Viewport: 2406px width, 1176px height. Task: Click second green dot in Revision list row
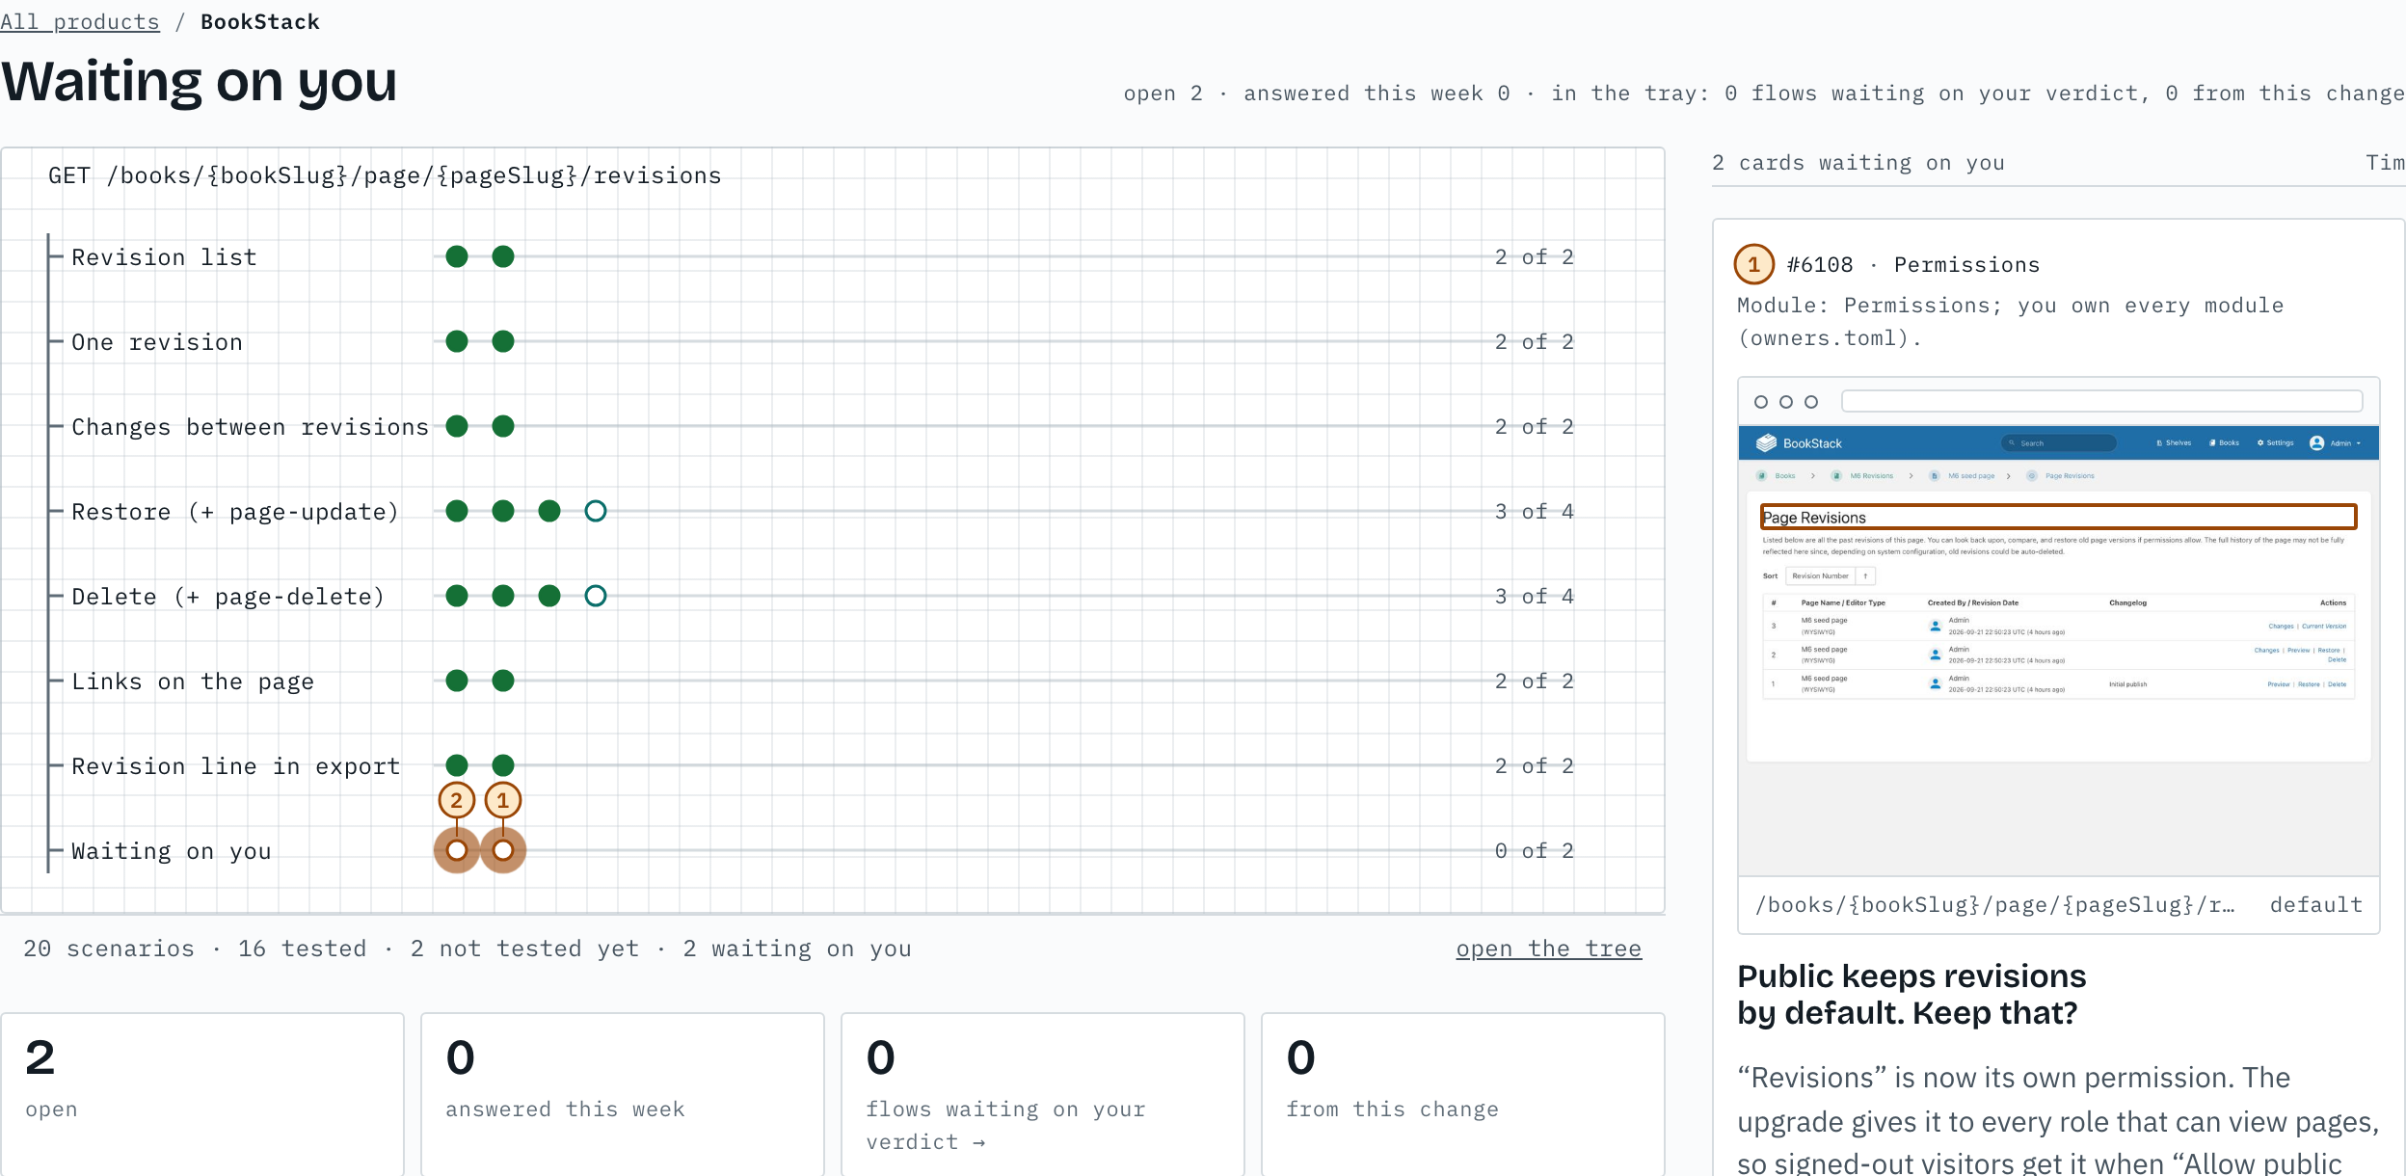point(503,256)
